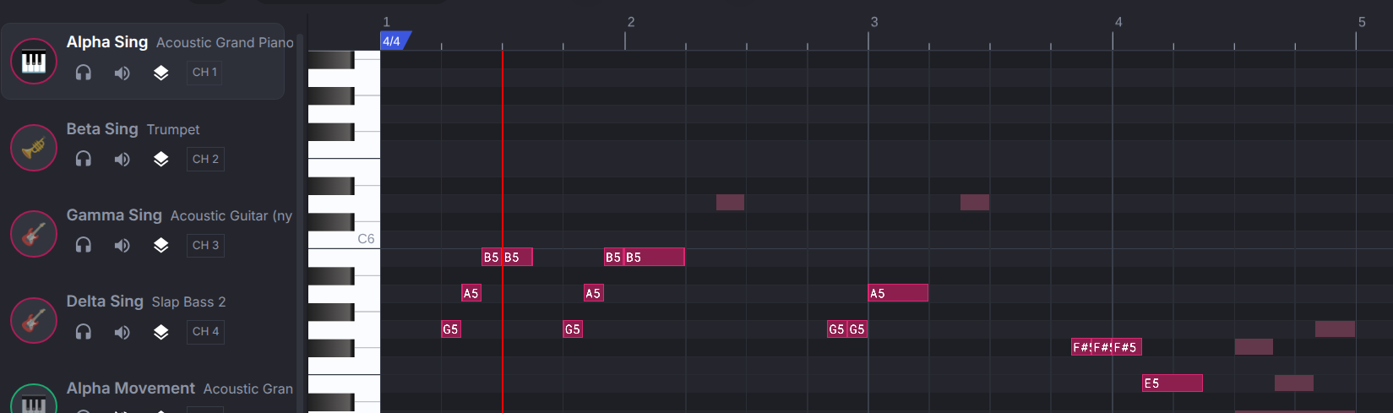Image resolution: width=1393 pixels, height=413 pixels.
Task: Select the Alpha Movement track
Action: pos(131,389)
